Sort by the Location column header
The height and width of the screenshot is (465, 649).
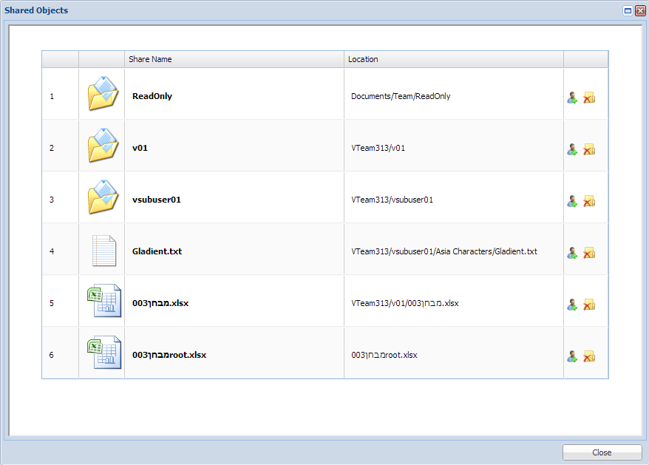[453, 59]
